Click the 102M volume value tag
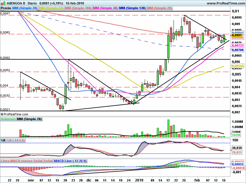 coord(236,135)
